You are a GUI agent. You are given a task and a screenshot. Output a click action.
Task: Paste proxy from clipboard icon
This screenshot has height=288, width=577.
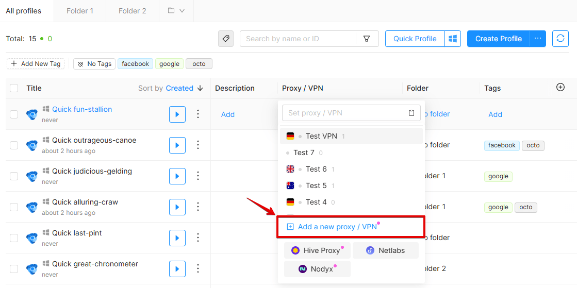[412, 113]
